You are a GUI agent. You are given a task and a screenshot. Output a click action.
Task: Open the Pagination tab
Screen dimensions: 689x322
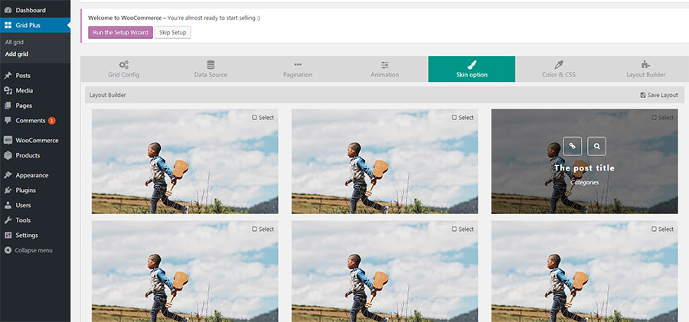click(x=298, y=69)
